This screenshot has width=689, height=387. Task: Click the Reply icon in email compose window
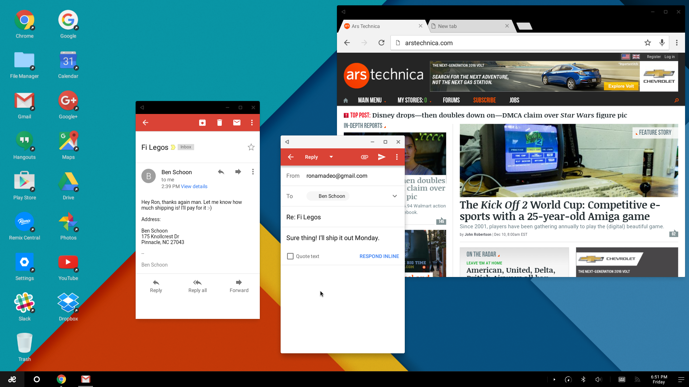[x=311, y=157]
